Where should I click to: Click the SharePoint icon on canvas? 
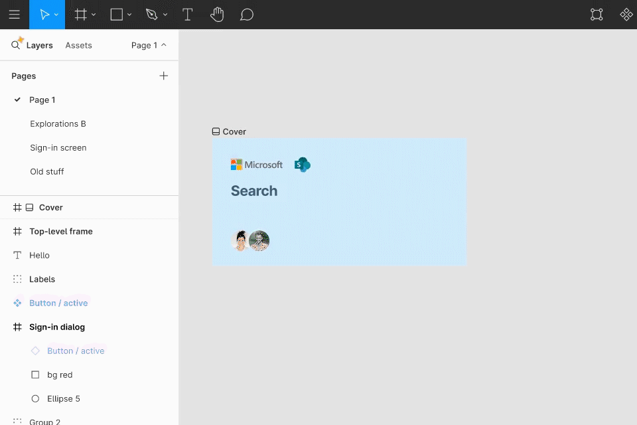303,165
